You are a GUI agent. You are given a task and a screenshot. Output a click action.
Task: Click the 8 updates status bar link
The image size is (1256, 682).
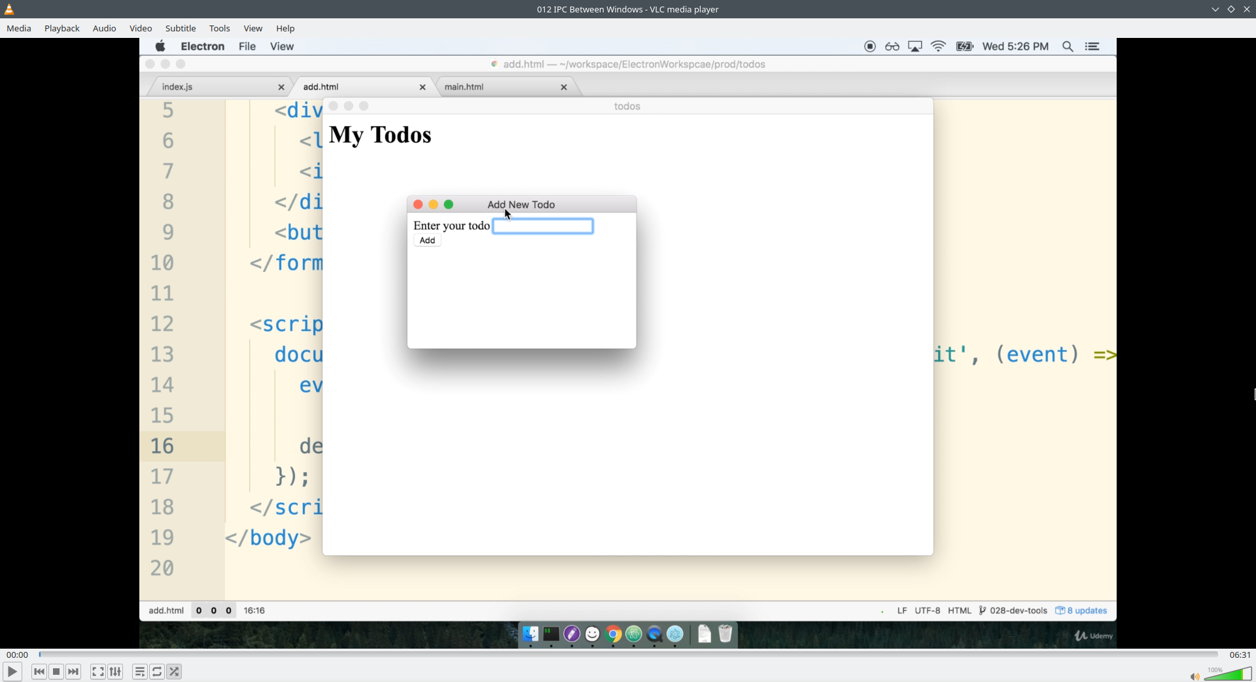(1081, 611)
